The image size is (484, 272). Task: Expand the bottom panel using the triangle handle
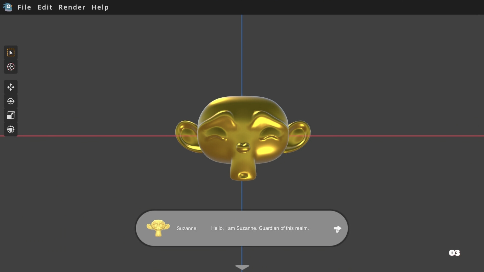[242, 267]
